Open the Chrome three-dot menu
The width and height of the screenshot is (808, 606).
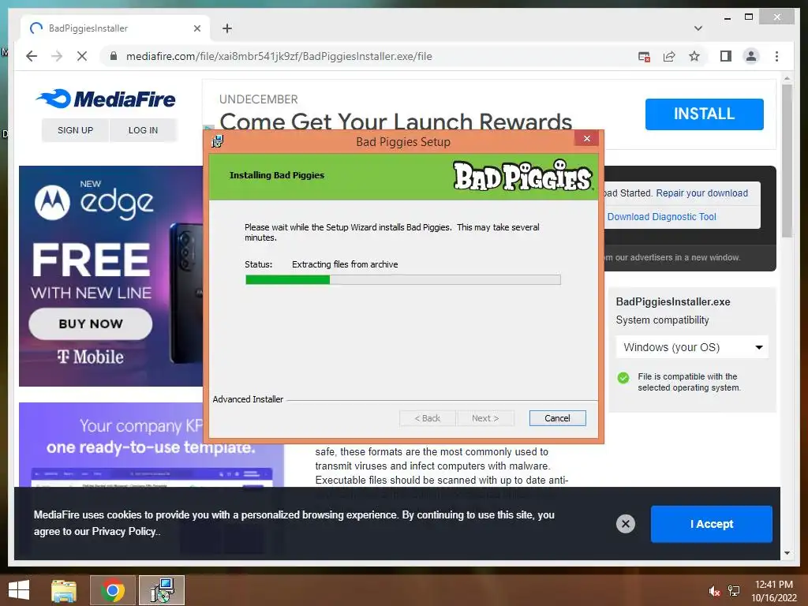coord(776,56)
